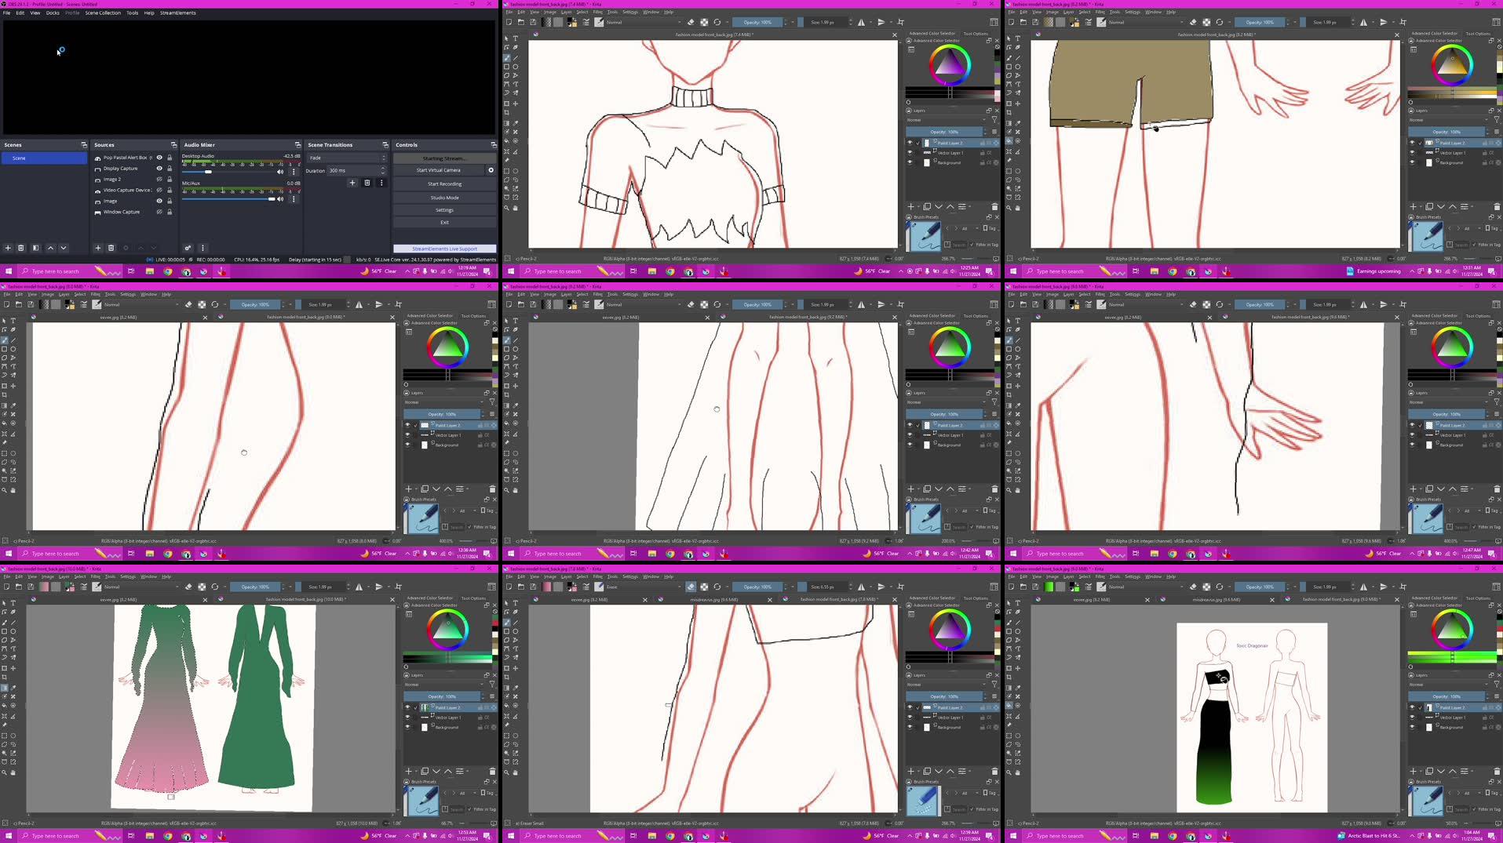Select Crop tool in green dress Krita window
The height and width of the screenshot is (843, 1503).
pos(4,678)
